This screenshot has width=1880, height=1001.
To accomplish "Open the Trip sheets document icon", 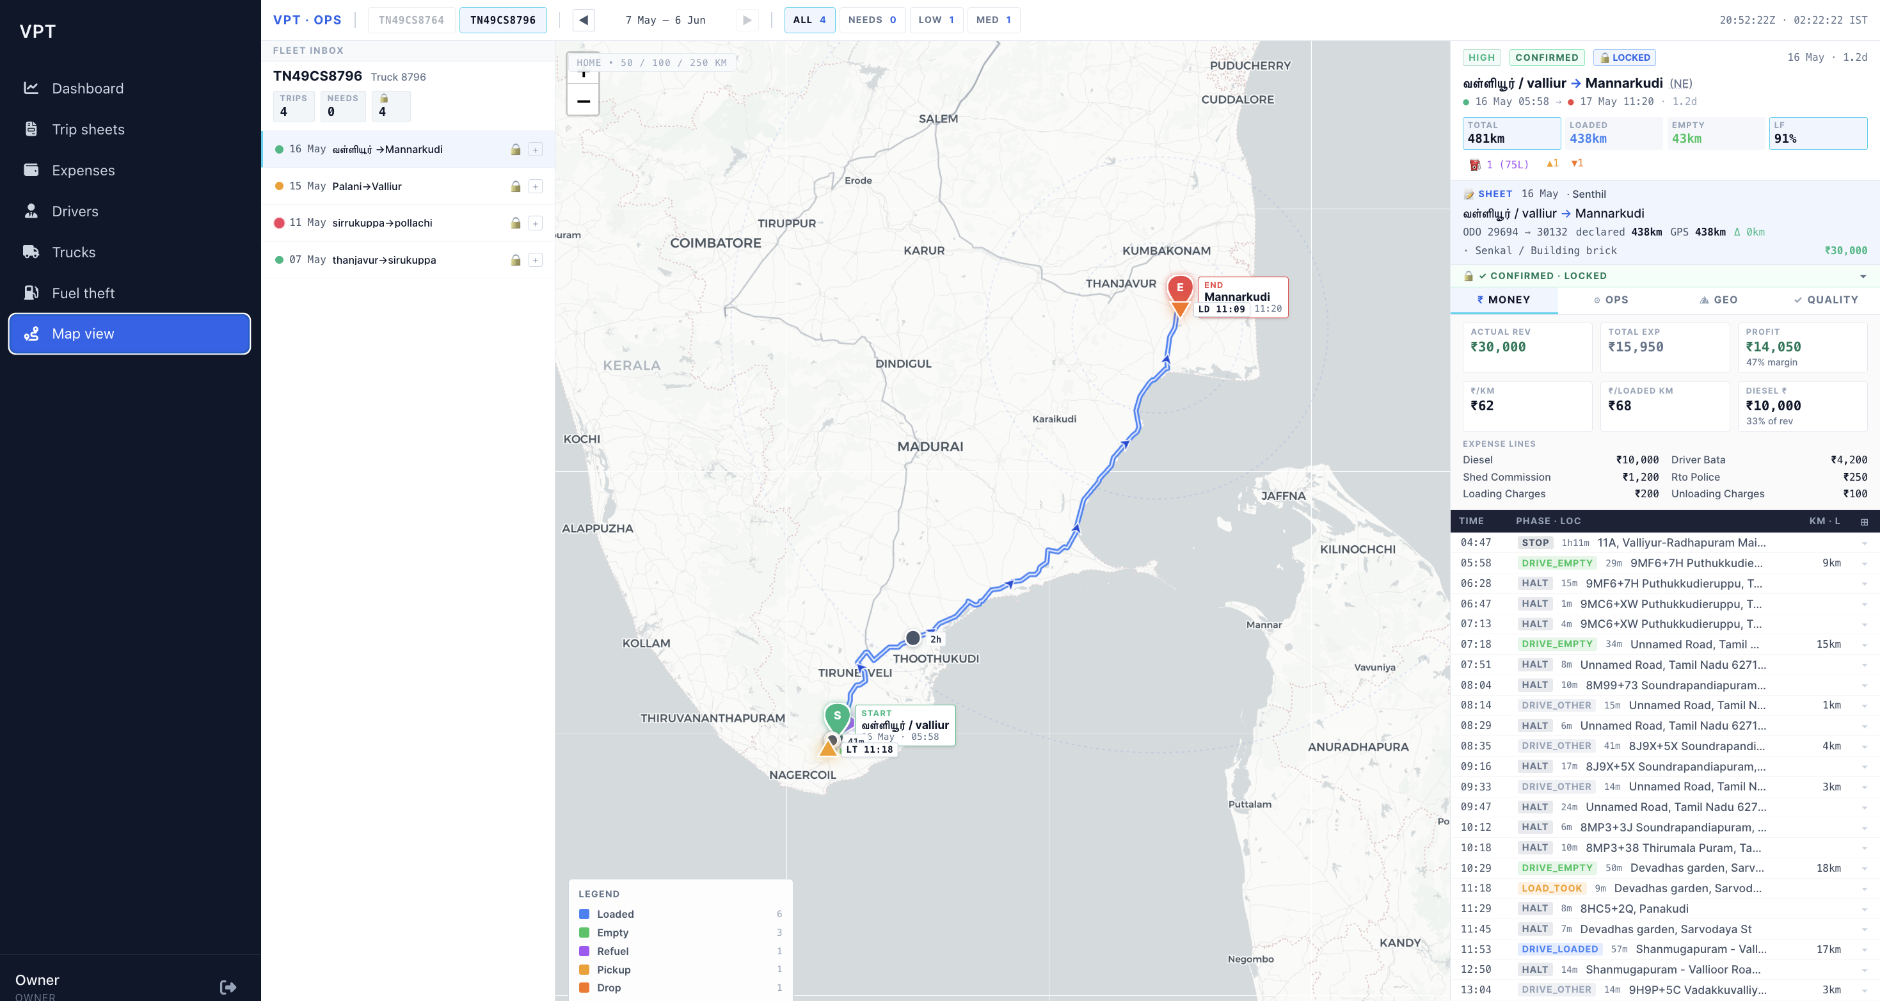I will (x=31, y=129).
